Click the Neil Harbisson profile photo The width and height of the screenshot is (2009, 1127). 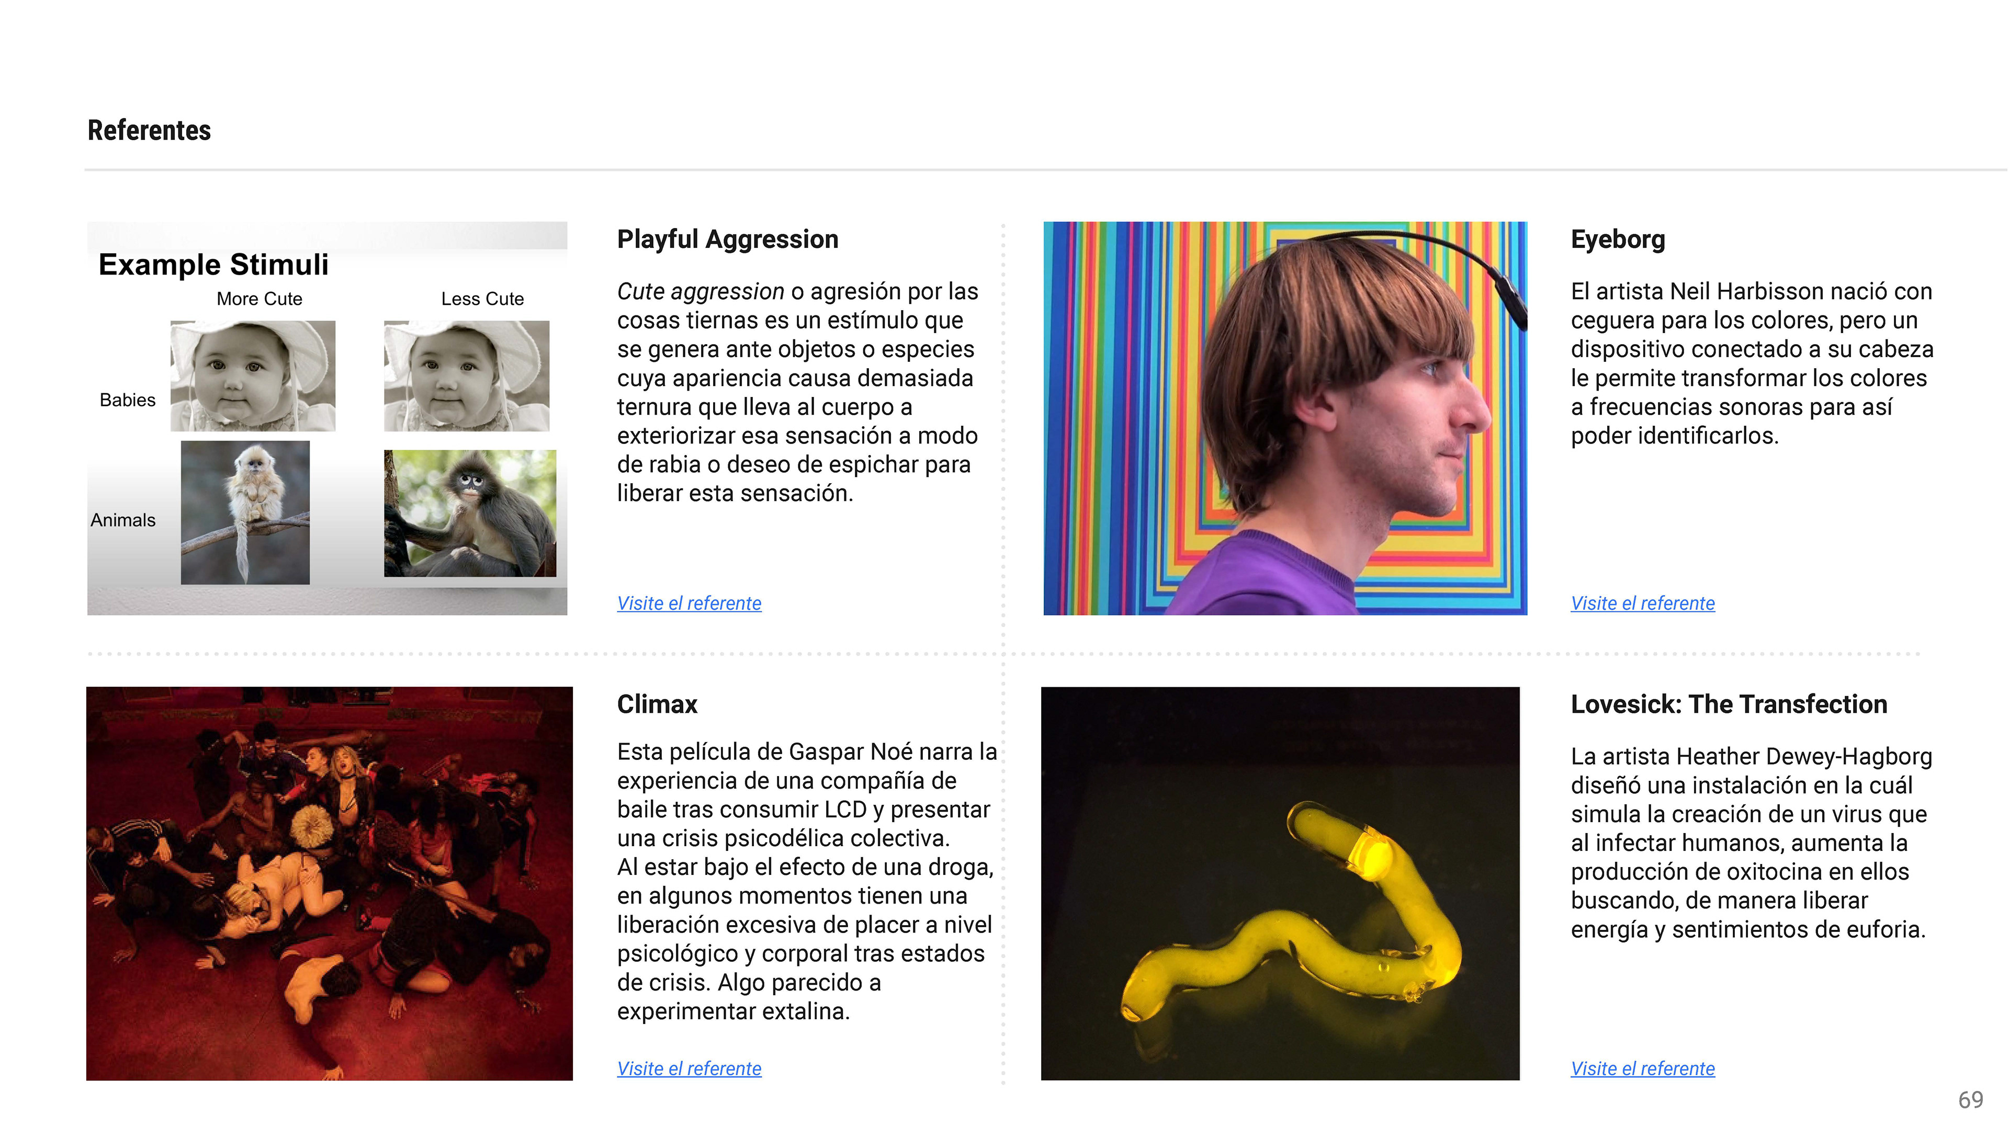click(x=1284, y=418)
